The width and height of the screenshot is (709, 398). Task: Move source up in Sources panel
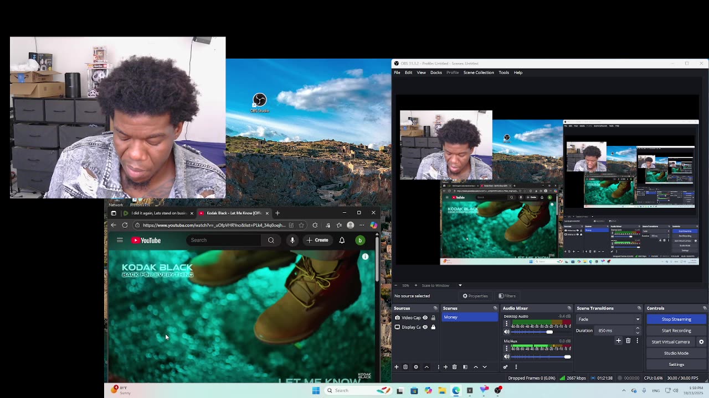tap(427, 367)
